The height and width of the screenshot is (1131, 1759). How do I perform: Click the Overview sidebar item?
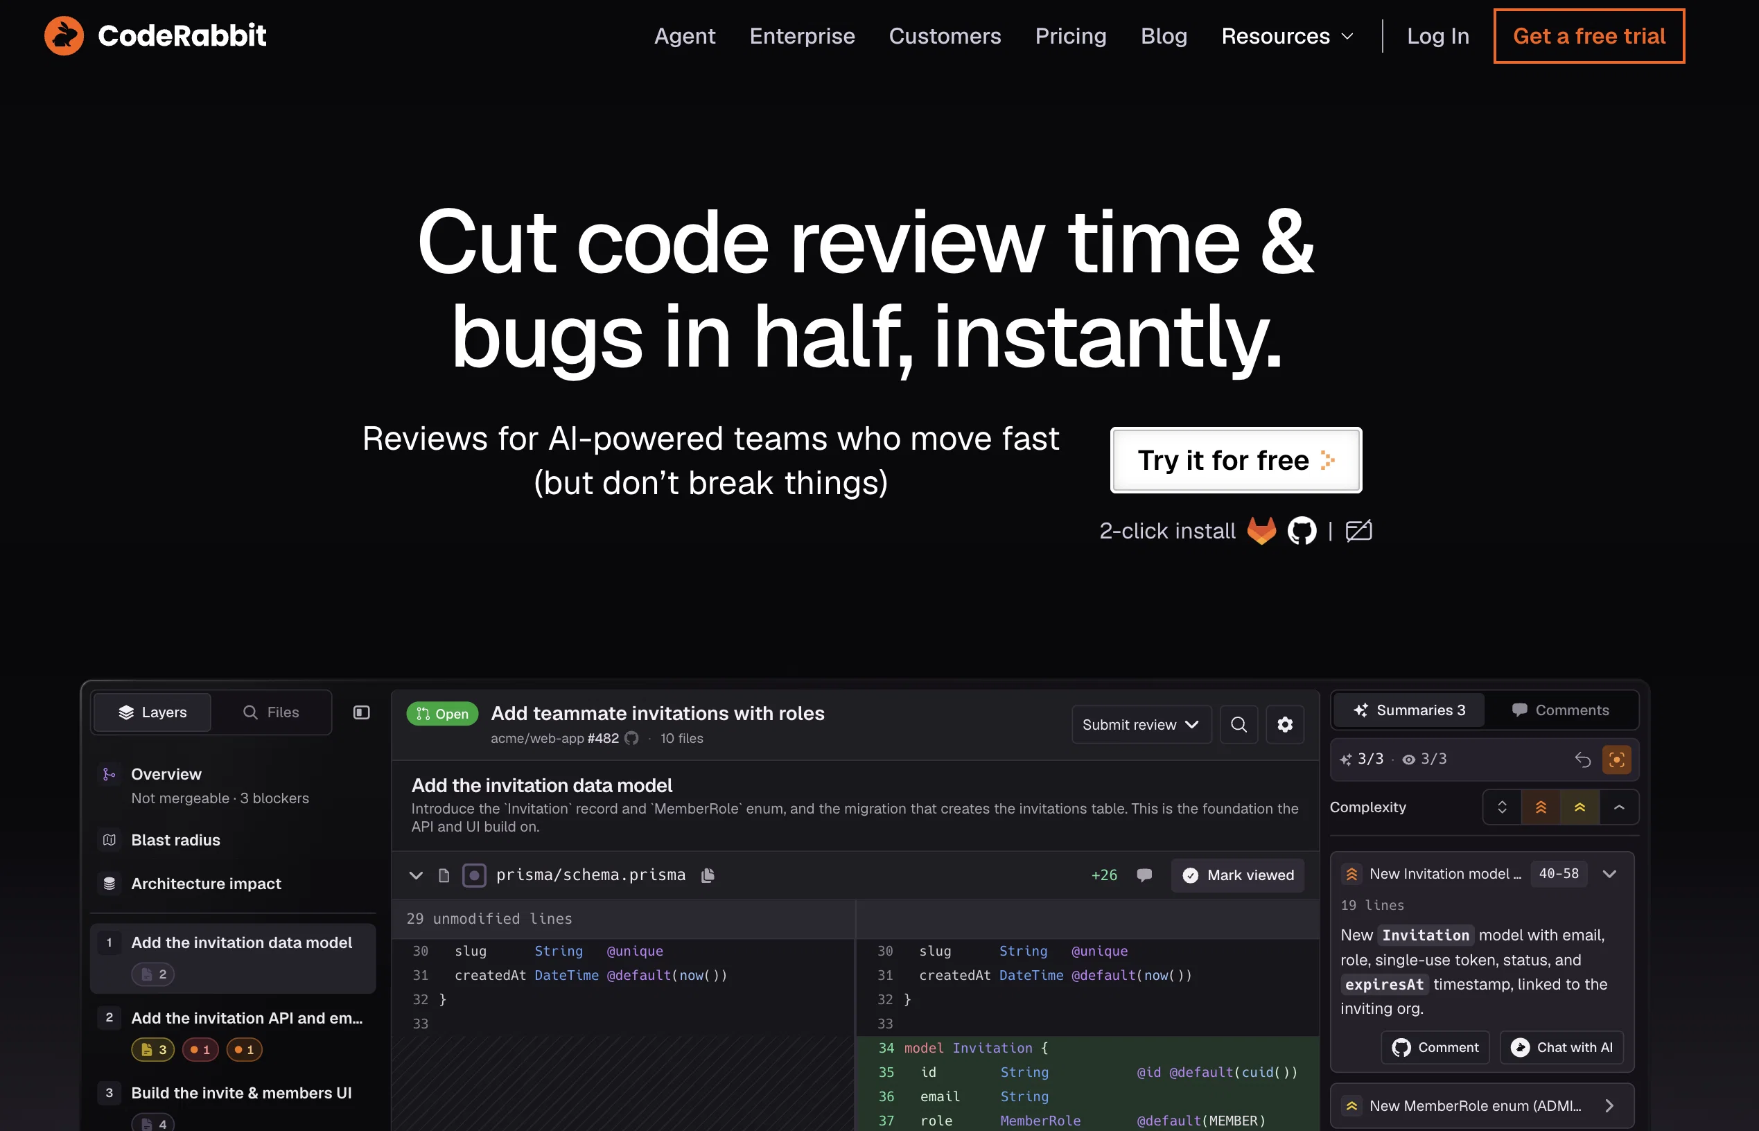pyautogui.click(x=233, y=786)
